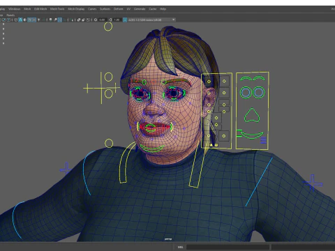Viewport: 335px width, 251px height.
Task: Click the exposure value field showing 0.00
Action: 103,20
